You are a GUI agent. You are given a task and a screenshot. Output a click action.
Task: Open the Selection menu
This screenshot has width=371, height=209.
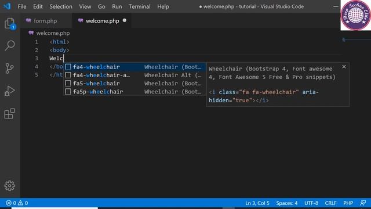click(x=61, y=6)
